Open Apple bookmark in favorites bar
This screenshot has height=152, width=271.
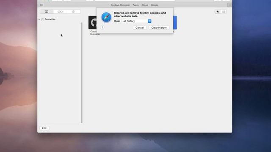135,5
